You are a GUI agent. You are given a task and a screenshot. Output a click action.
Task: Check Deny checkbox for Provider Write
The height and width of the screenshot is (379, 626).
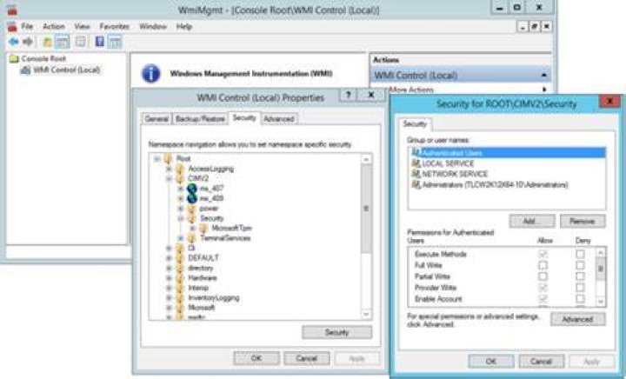tap(580, 288)
